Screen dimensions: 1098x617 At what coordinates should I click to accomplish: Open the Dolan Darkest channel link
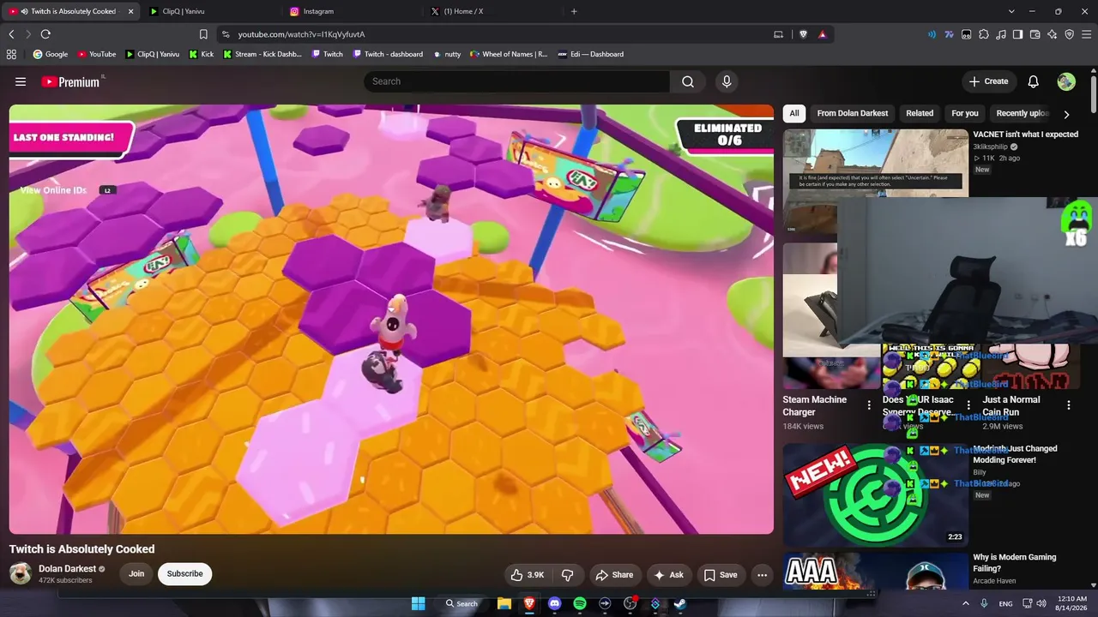point(67,569)
